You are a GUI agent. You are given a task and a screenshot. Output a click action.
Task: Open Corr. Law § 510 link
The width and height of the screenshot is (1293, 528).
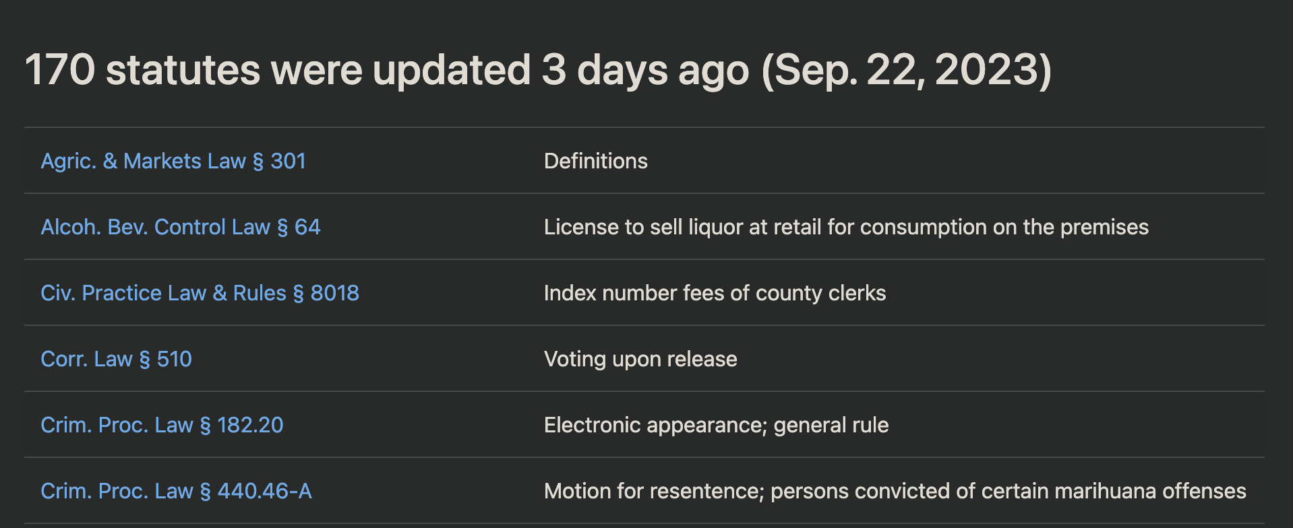[116, 359]
